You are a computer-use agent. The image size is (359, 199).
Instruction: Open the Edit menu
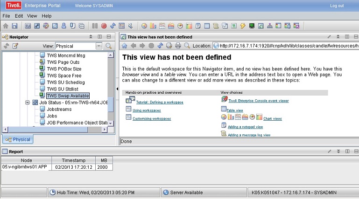pos(19,16)
